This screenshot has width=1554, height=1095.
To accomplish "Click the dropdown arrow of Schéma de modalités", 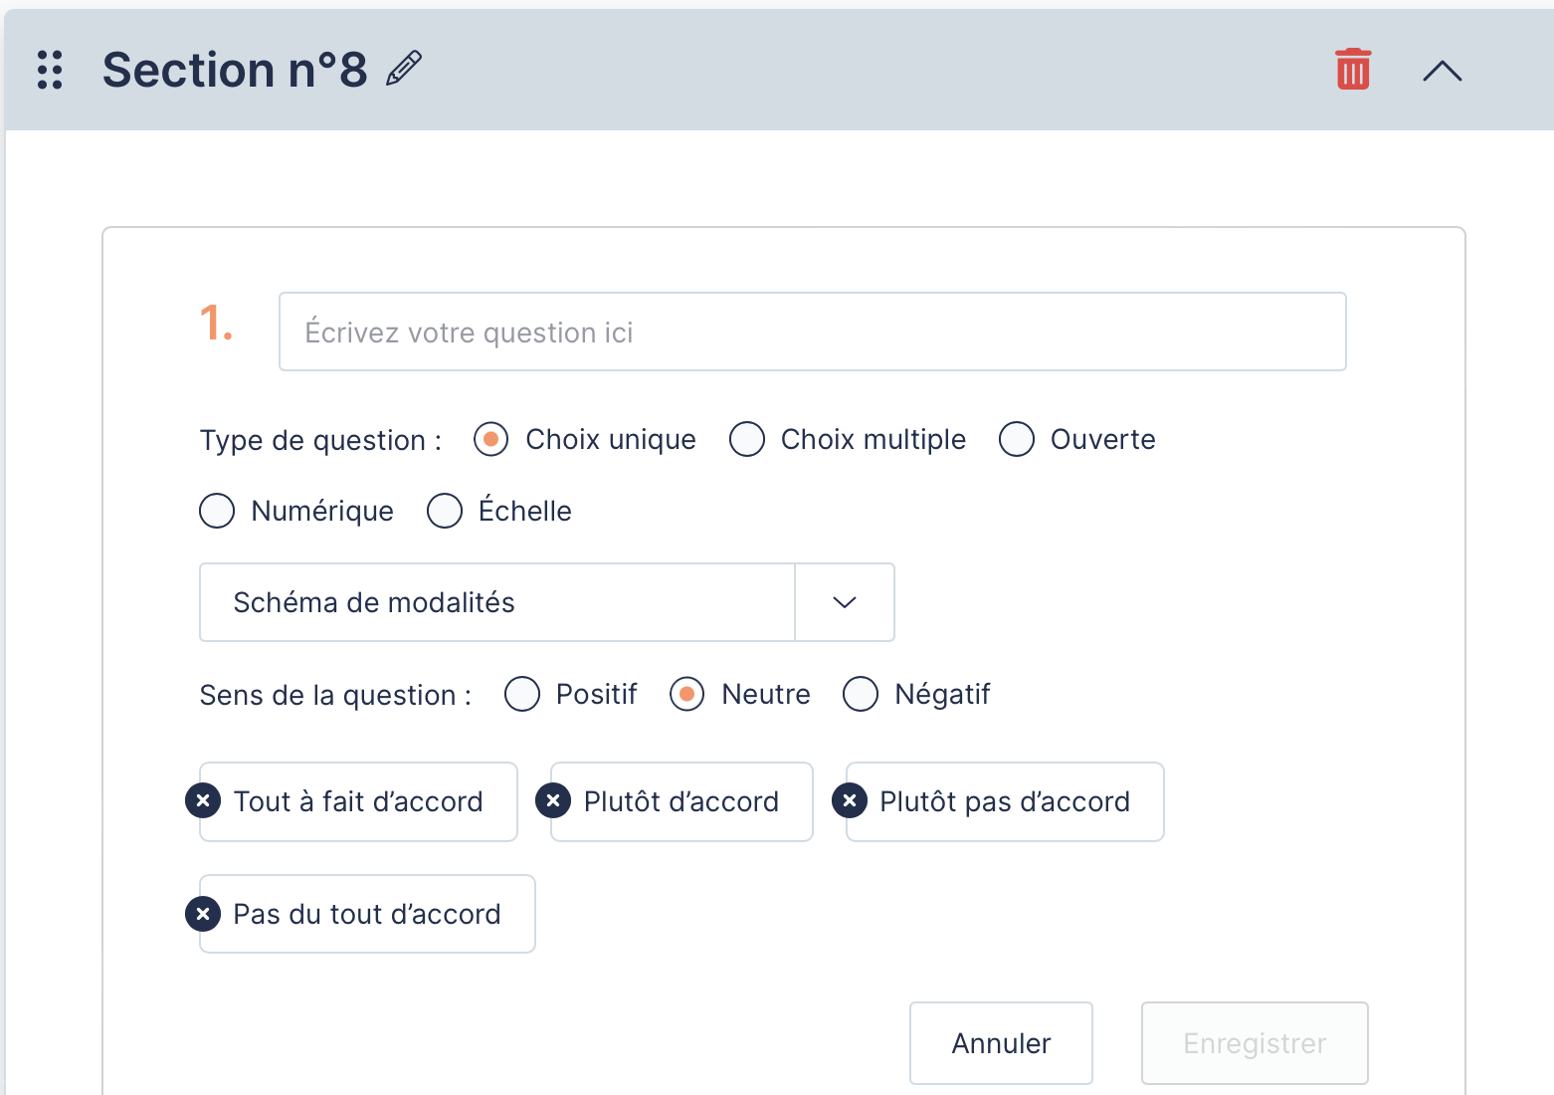I will [845, 602].
